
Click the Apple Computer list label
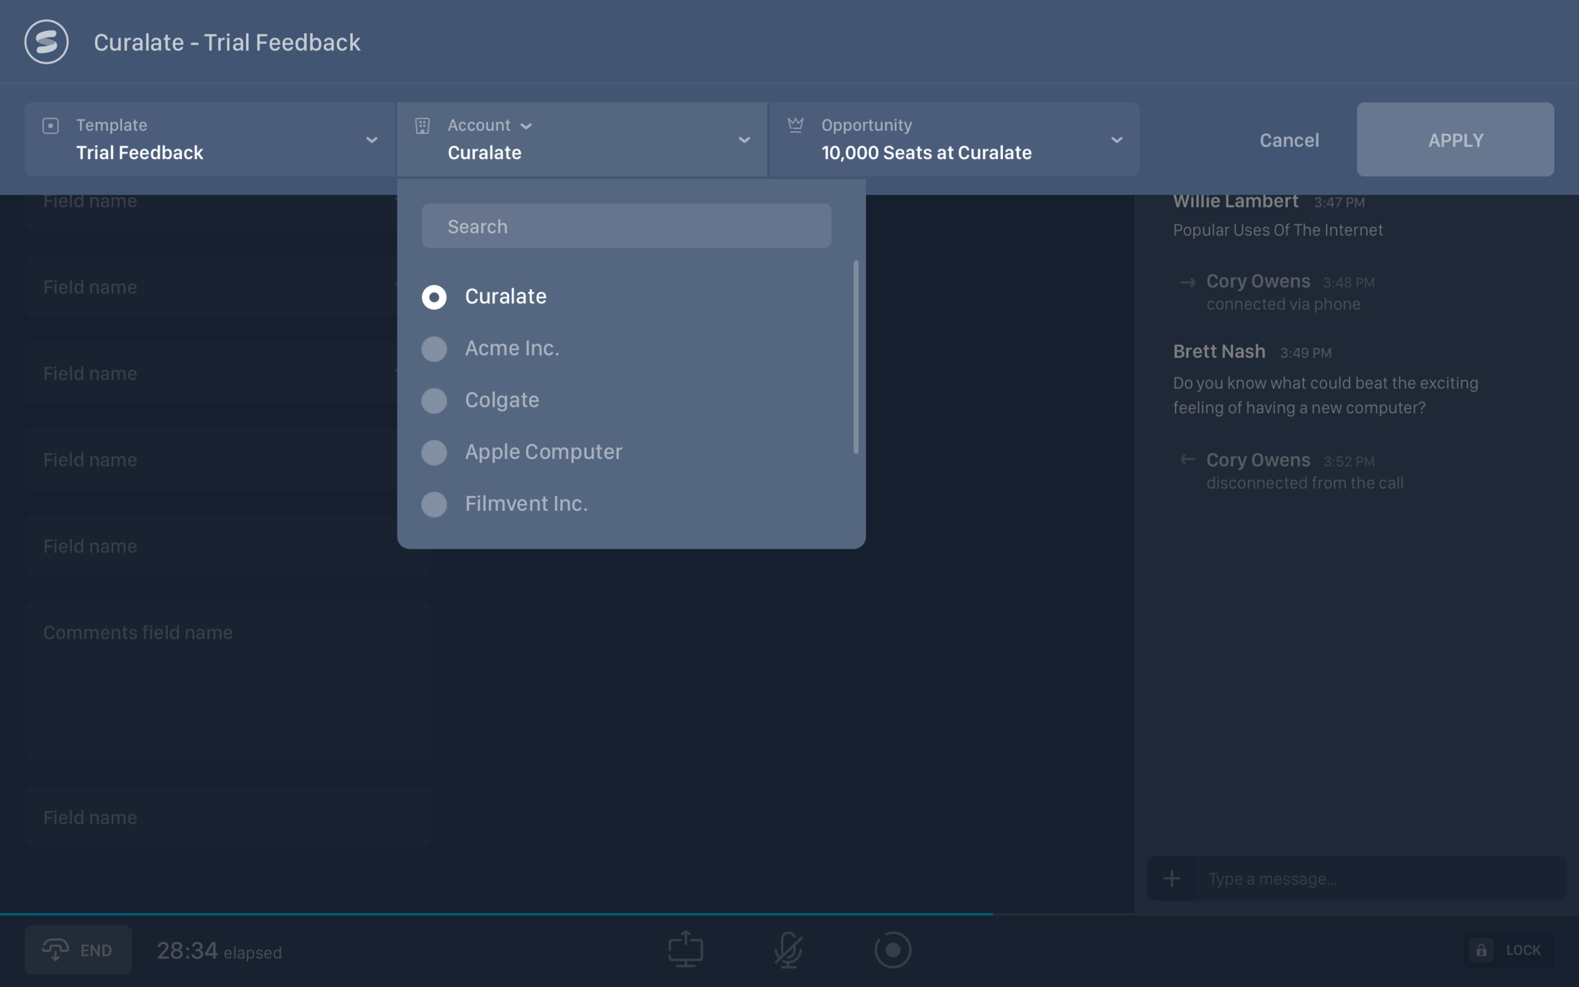543,452
